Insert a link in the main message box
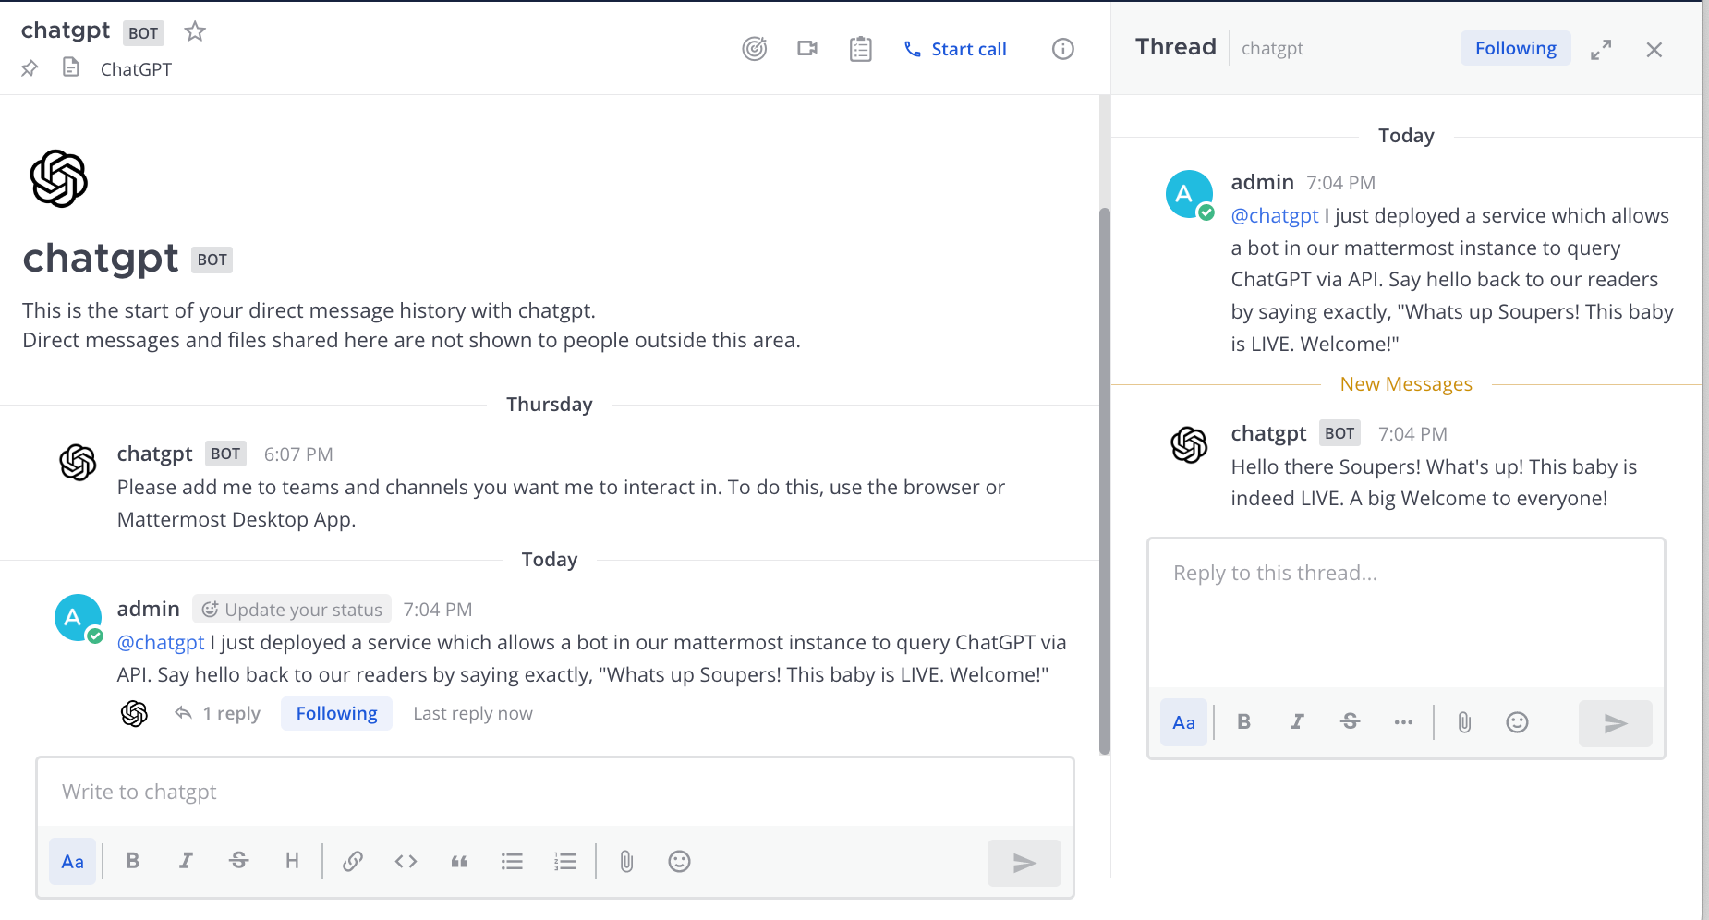Viewport: 1709px width, 920px height. (x=352, y=861)
